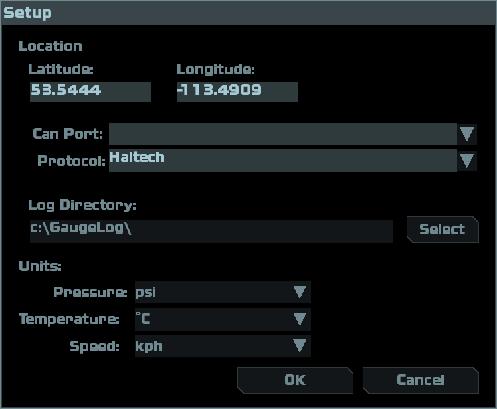
Task: Click the Location section heading
Action: pyautogui.click(x=50, y=46)
